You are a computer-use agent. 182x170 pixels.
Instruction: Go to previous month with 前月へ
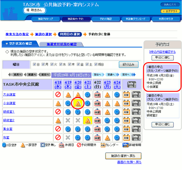click(16, 75)
